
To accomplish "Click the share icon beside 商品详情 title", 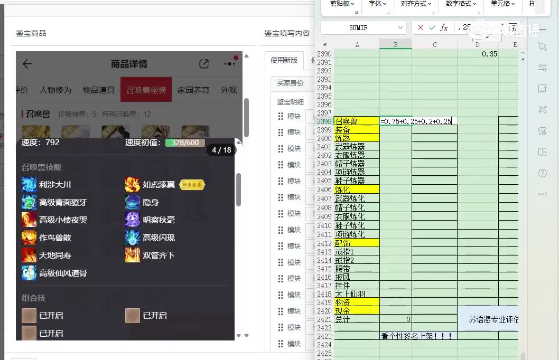I will (x=204, y=64).
